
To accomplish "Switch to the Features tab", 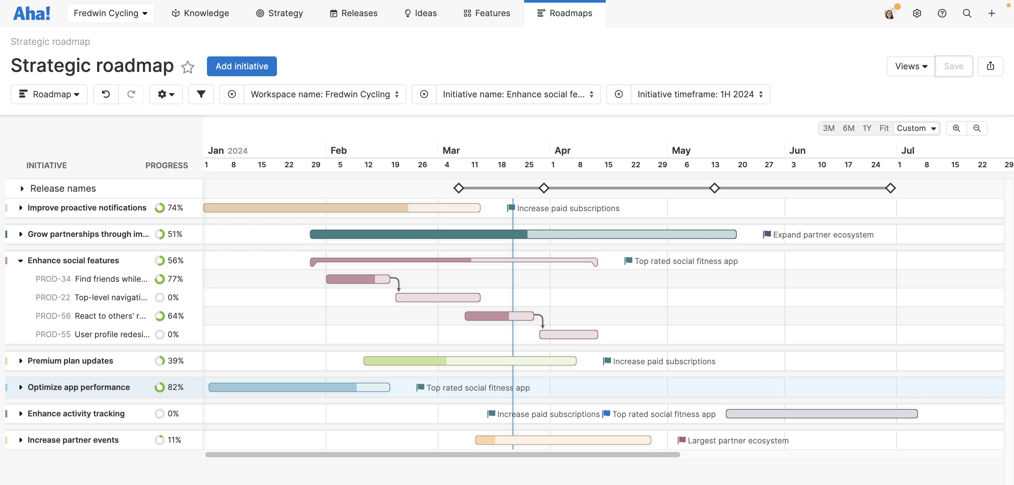I will [487, 13].
